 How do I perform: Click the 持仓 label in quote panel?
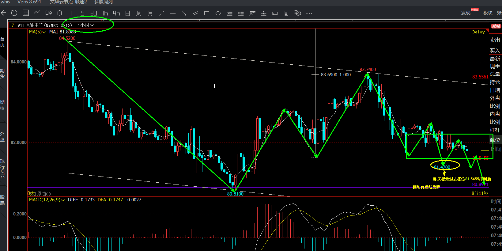click(495, 82)
